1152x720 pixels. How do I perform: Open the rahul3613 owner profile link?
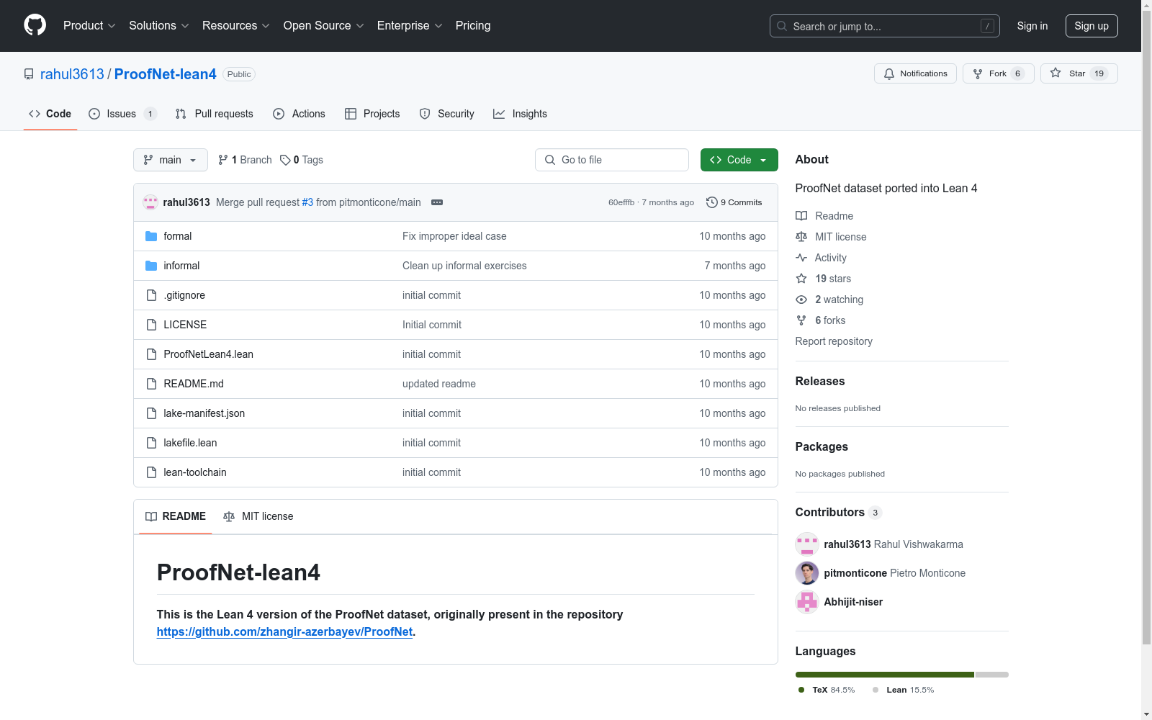[x=72, y=74]
